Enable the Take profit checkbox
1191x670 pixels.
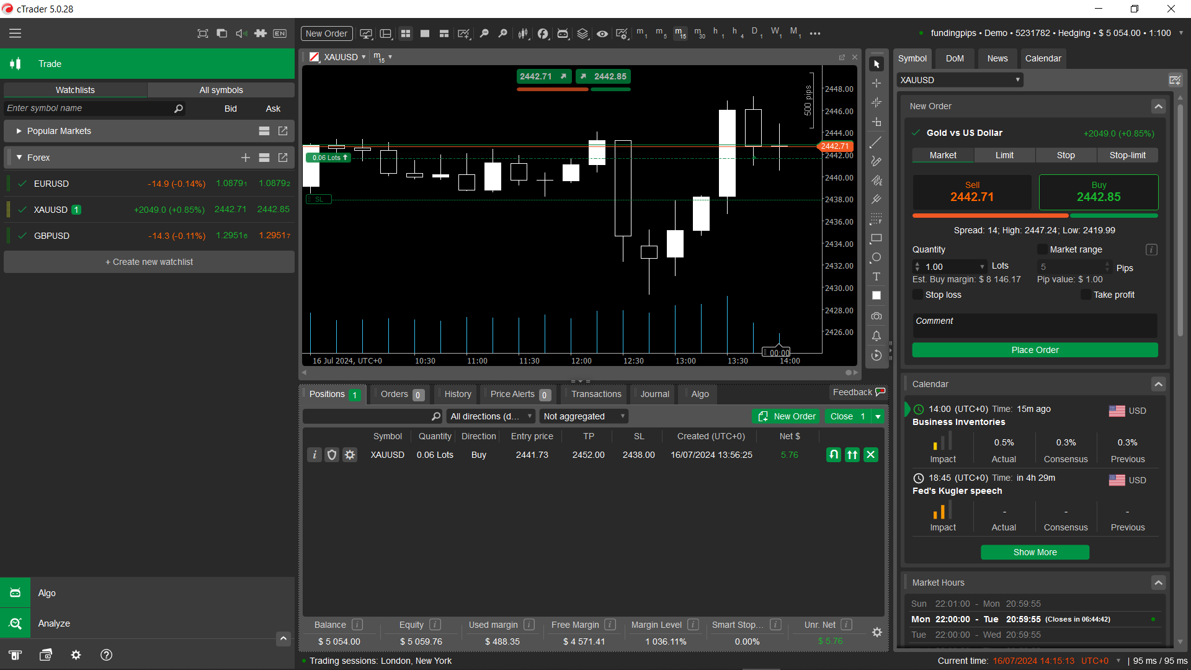point(1086,295)
